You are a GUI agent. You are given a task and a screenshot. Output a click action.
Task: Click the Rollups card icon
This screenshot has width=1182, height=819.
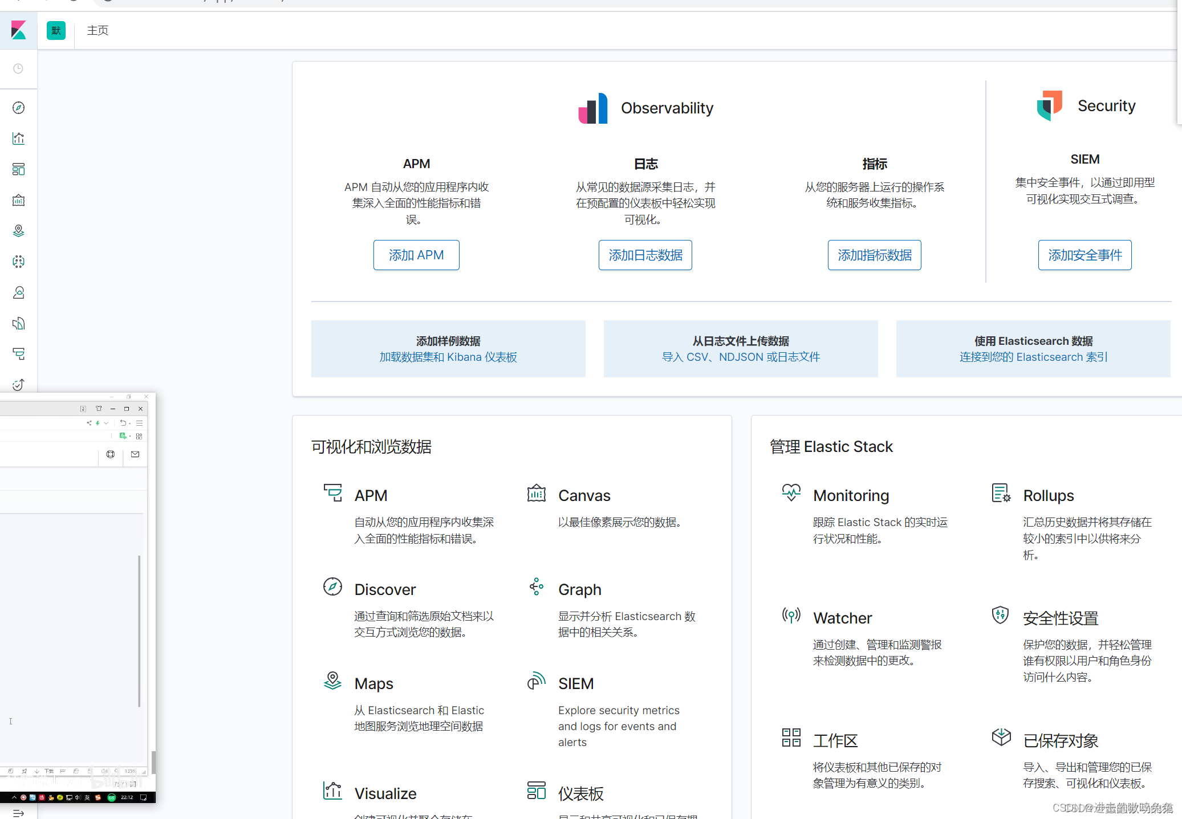tap(1001, 492)
